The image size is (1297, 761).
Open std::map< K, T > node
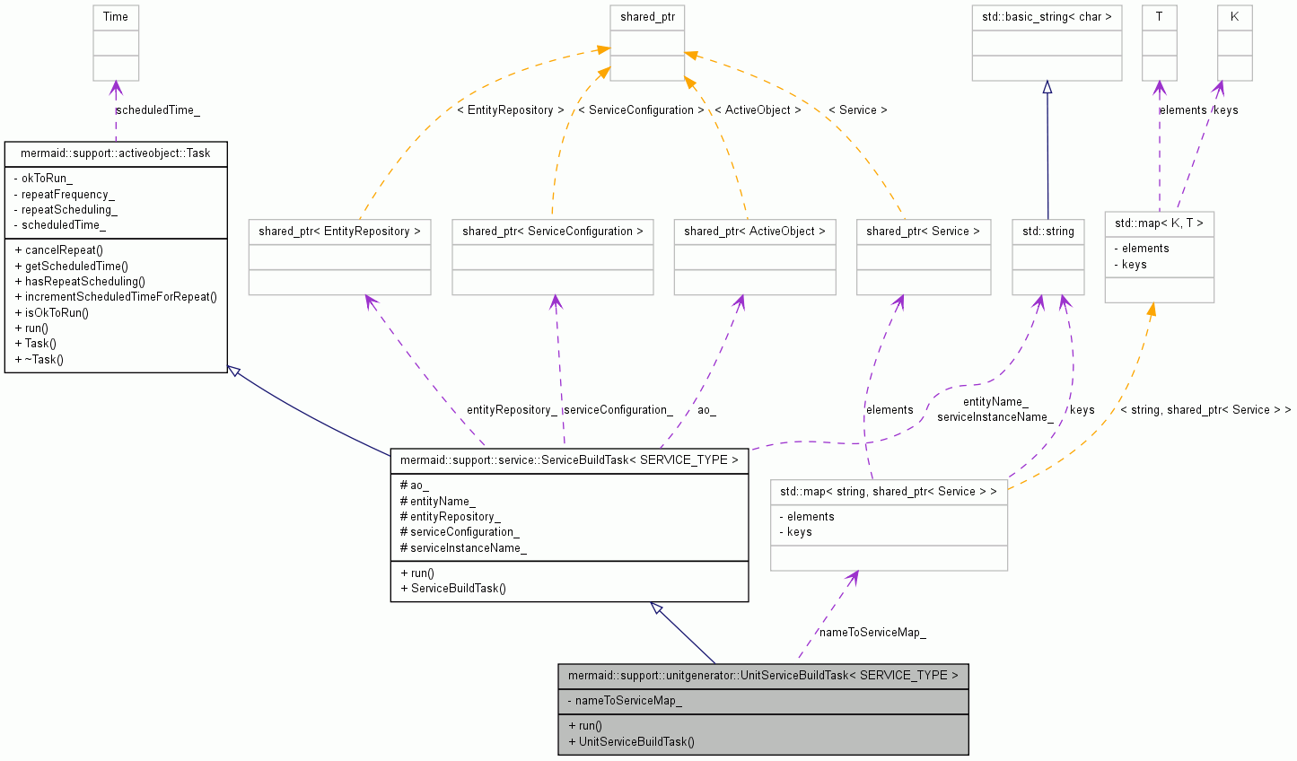1160,258
